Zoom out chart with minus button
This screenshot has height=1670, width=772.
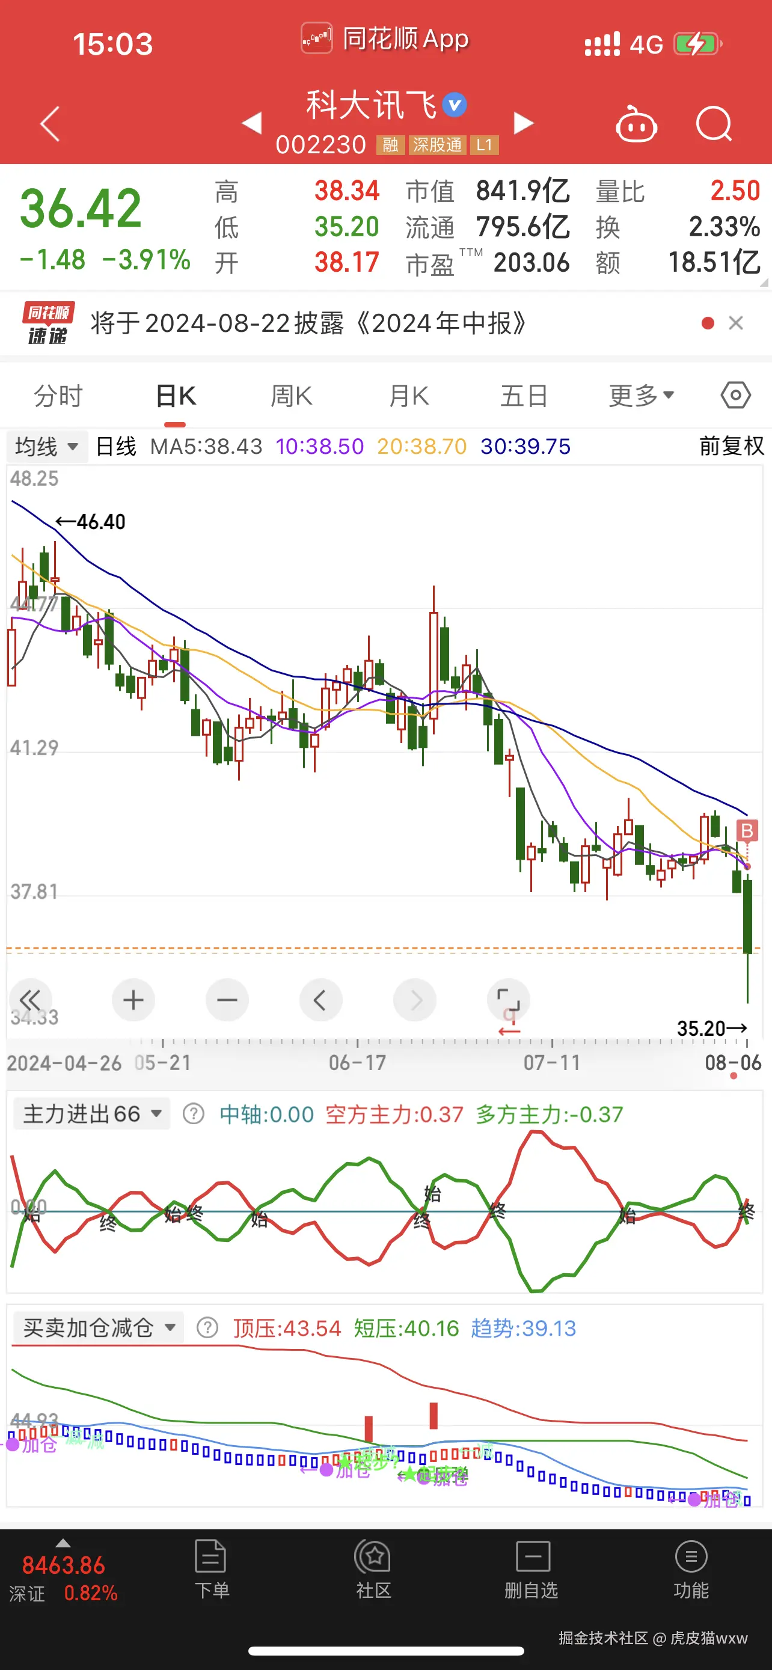point(227,1000)
